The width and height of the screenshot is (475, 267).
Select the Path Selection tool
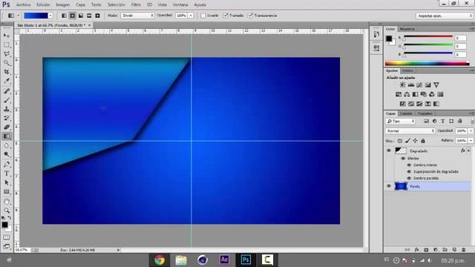(7, 182)
